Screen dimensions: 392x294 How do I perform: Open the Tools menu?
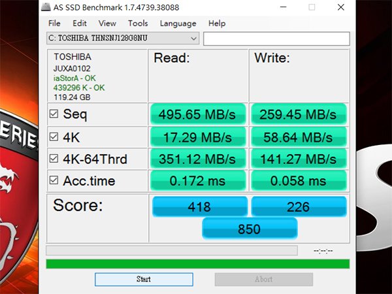[138, 24]
